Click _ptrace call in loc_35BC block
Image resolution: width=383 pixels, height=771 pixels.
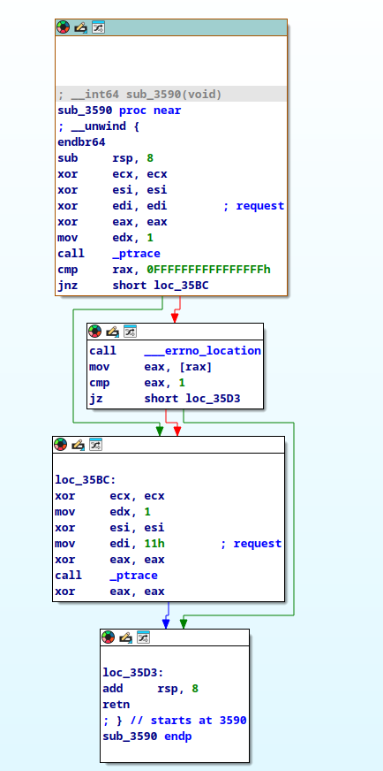click(133, 576)
